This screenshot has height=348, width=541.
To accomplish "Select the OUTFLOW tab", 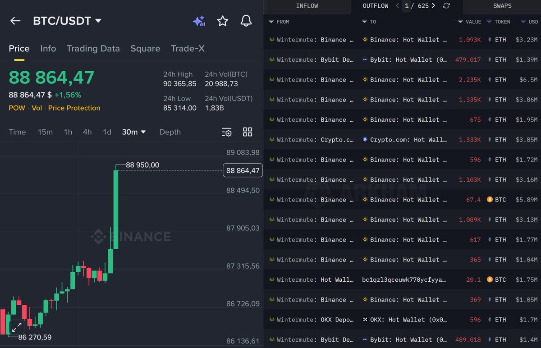I will point(376,6).
